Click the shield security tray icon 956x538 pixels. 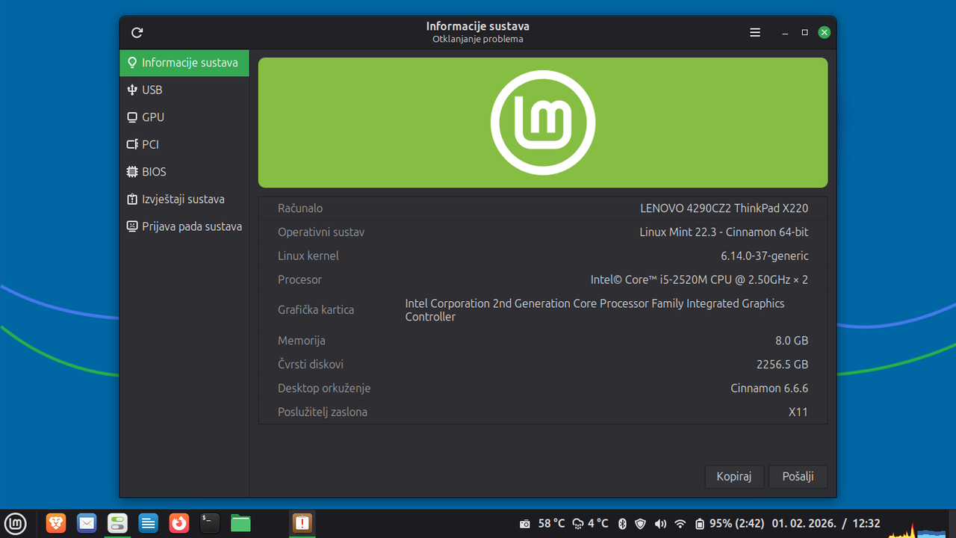click(640, 524)
